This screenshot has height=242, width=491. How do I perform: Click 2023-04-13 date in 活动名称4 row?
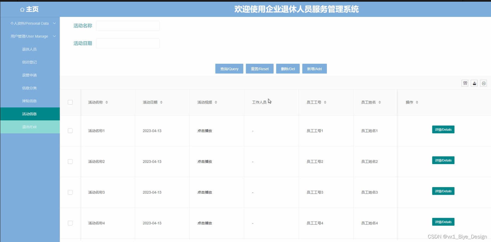(x=152, y=223)
